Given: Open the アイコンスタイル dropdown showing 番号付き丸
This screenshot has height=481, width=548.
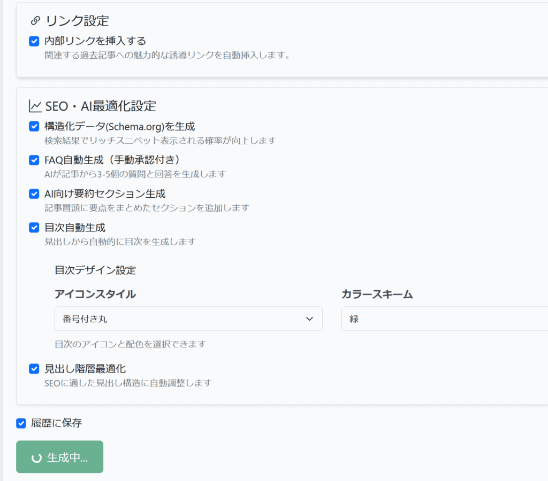Looking at the screenshot, I should tap(188, 319).
